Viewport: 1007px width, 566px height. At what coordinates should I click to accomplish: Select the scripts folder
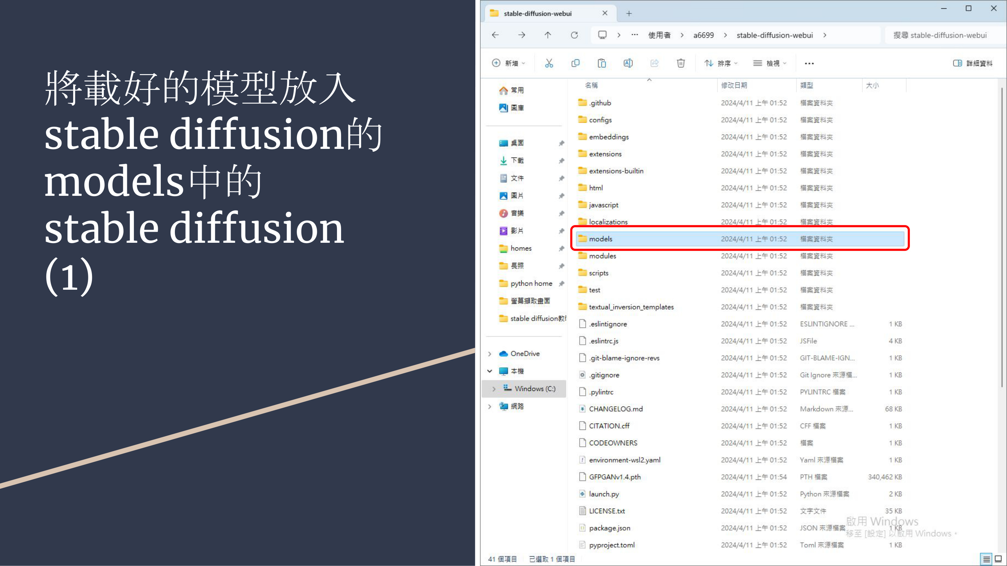pyautogui.click(x=740, y=273)
